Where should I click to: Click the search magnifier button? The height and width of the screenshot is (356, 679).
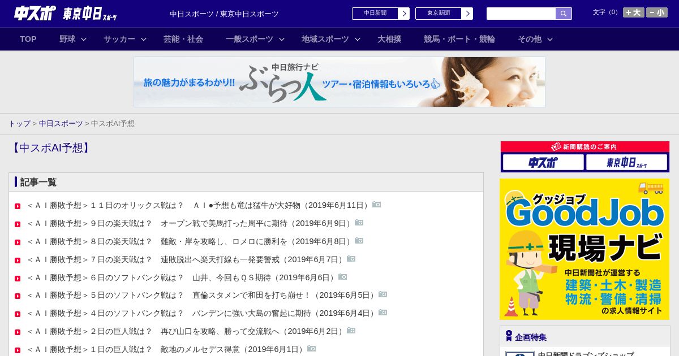pyautogui.click(x=564, y=14)
